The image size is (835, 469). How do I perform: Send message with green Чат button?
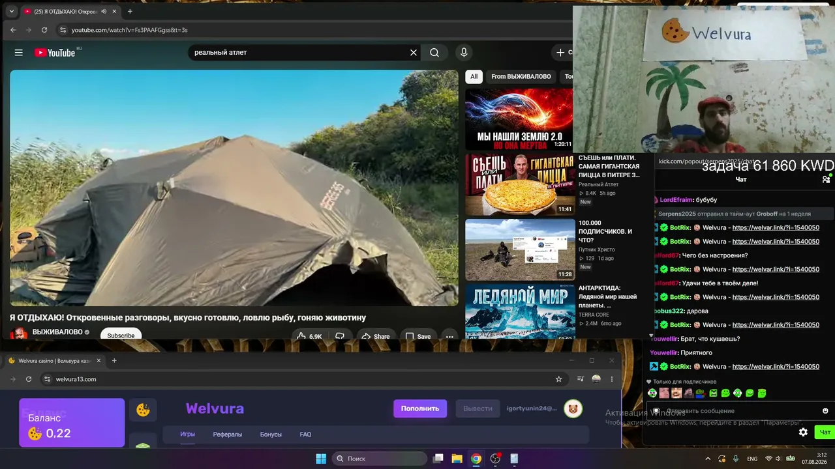[825, 432]
